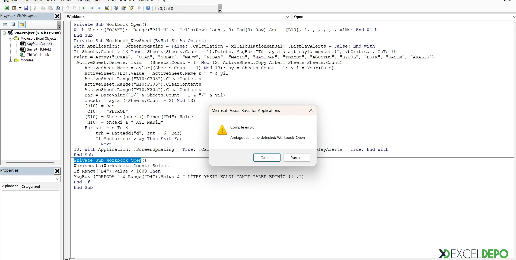Open the Object Browser icon
Screen dimensions: 516x260
click(131, 8)
